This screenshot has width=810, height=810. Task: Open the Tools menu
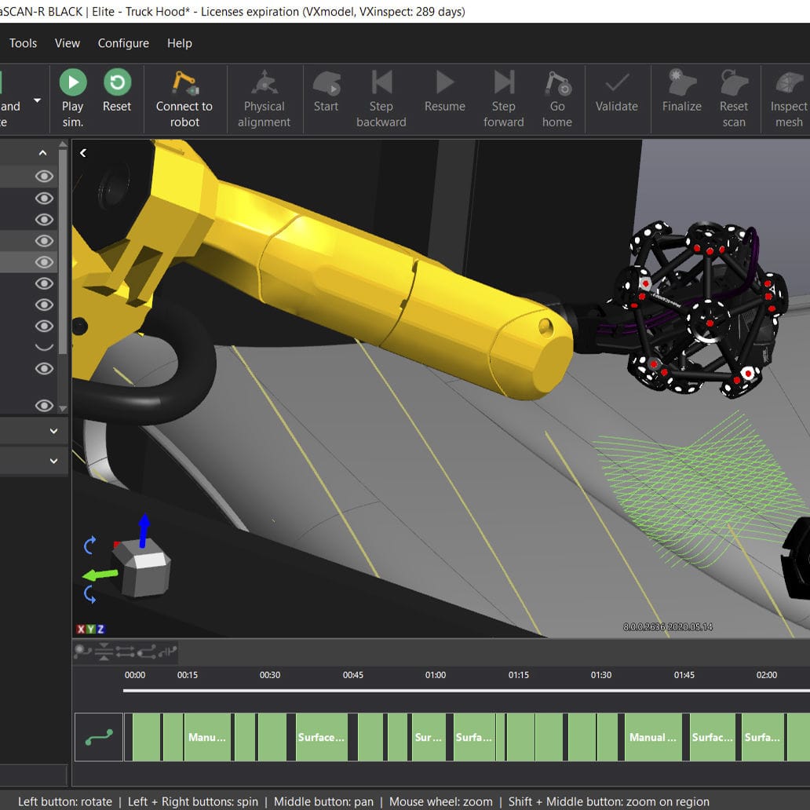click(x=22, y=43)
